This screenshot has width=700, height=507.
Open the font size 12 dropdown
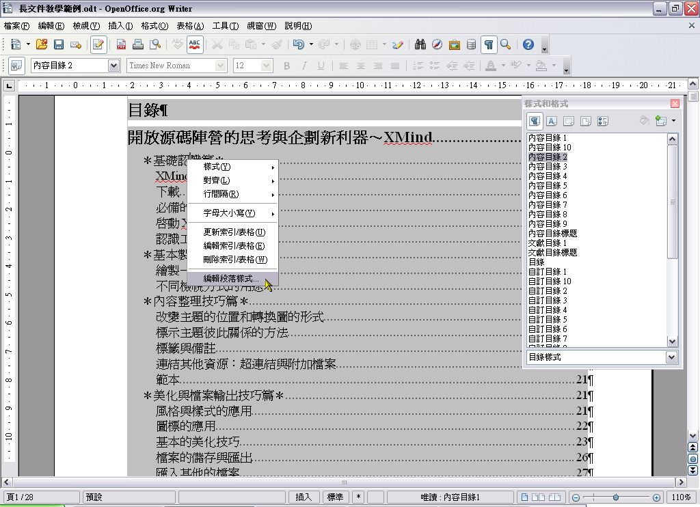266,66
